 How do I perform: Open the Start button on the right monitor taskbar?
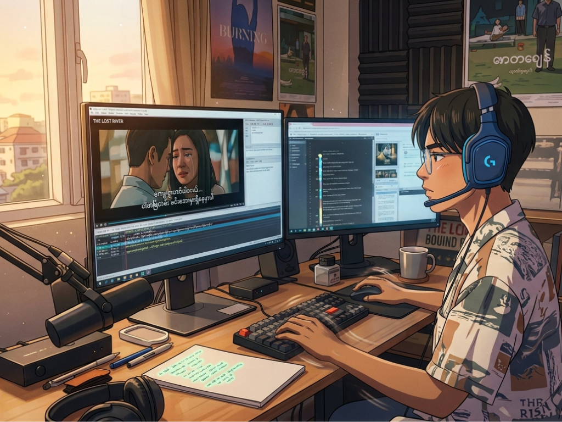pos(291,231)
